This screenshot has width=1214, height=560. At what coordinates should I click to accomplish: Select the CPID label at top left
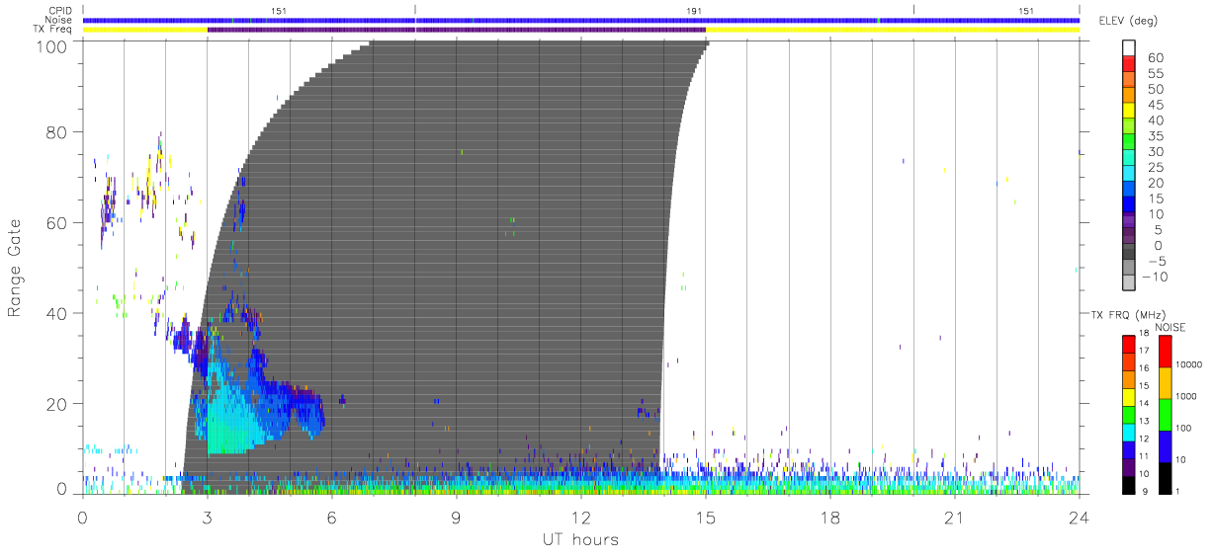tap(61, 10)
